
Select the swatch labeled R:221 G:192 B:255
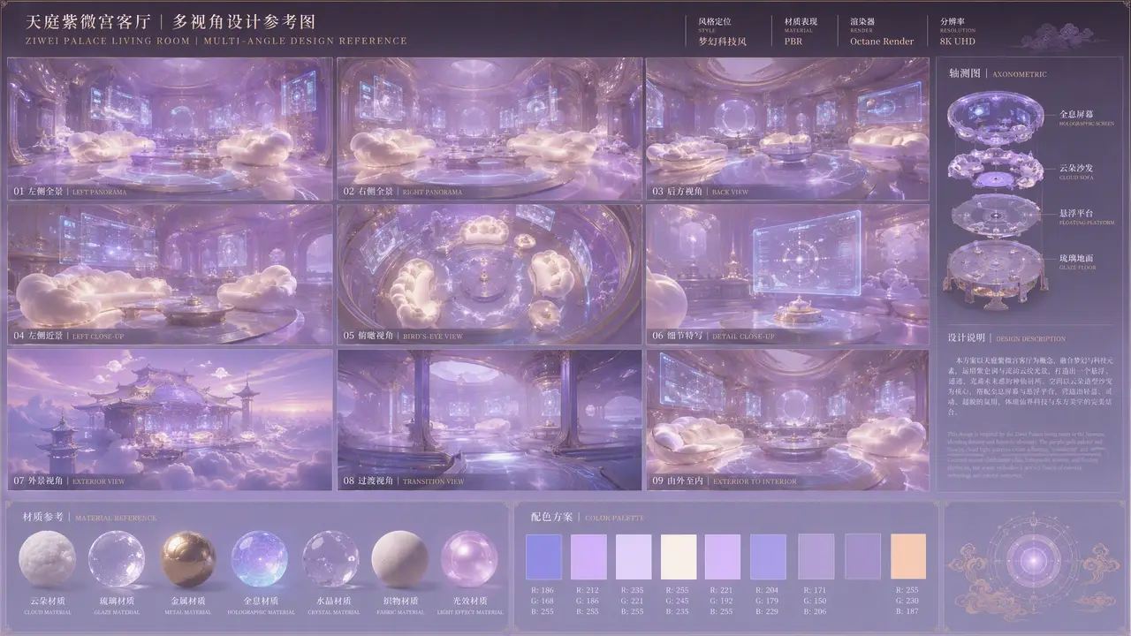click(723, 556)
